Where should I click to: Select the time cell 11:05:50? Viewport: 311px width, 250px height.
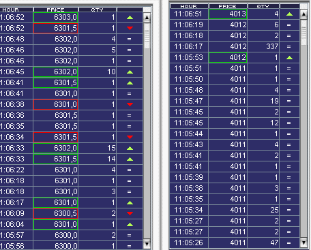189,80
